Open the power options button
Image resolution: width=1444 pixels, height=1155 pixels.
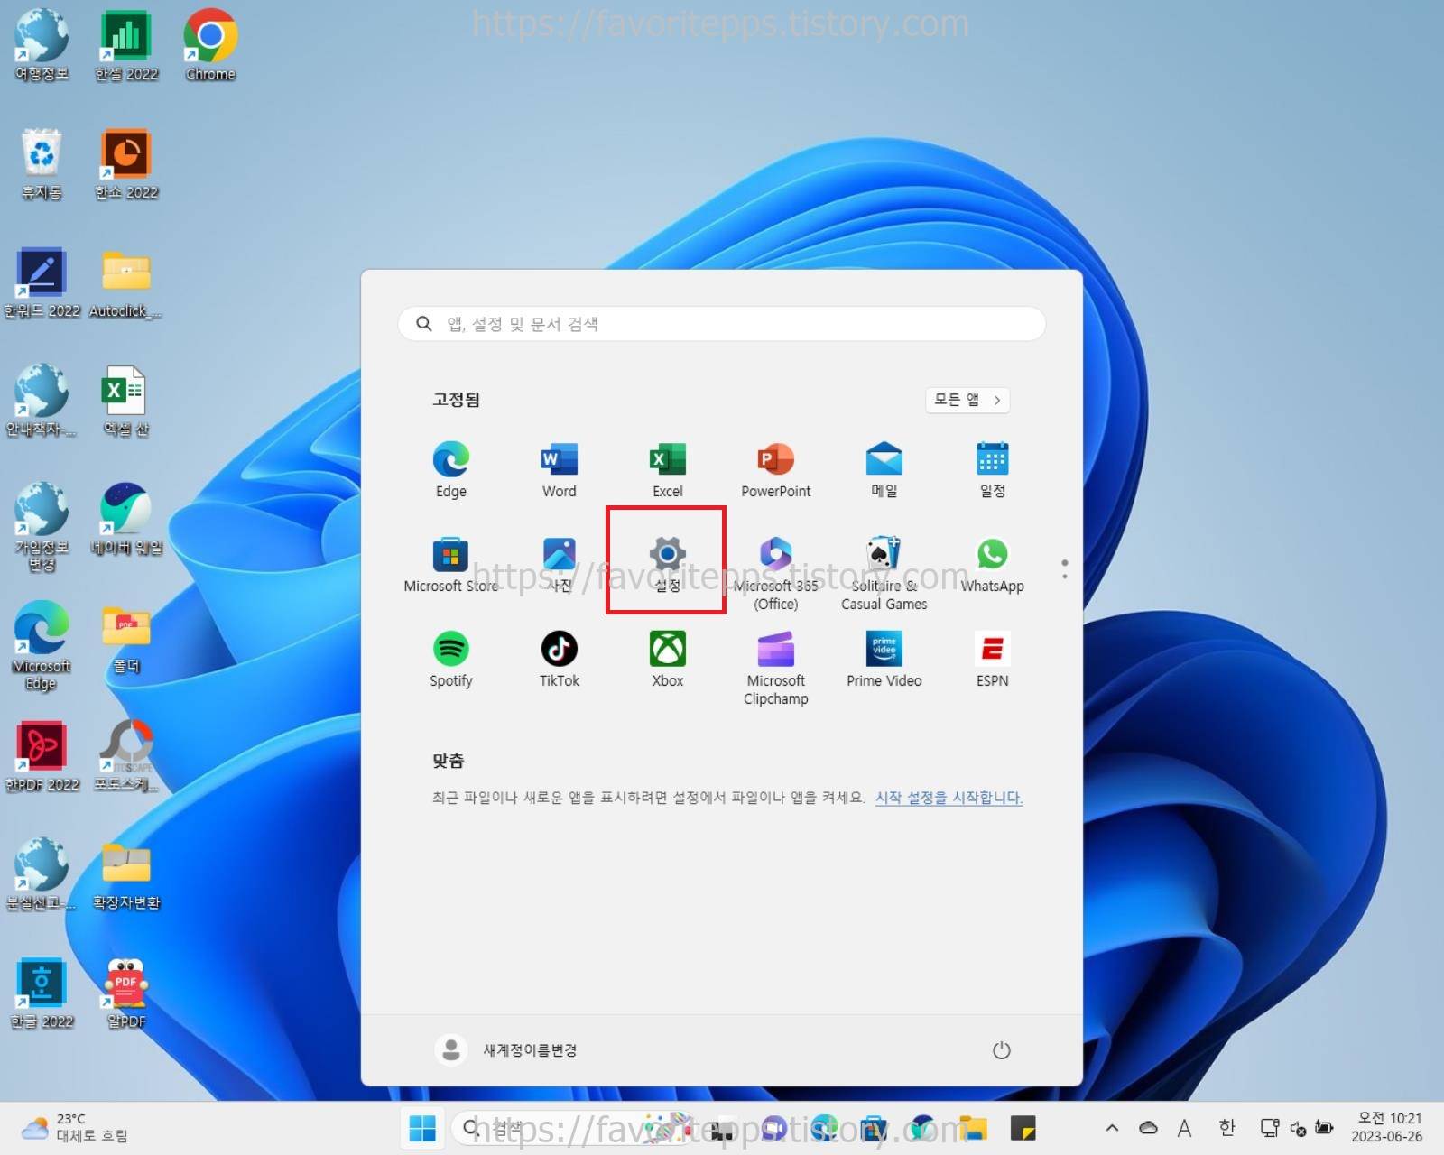coord(1001,1049)
